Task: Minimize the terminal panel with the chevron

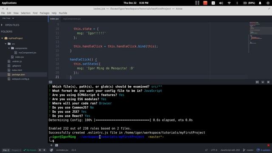Action: tap(263, 82)
